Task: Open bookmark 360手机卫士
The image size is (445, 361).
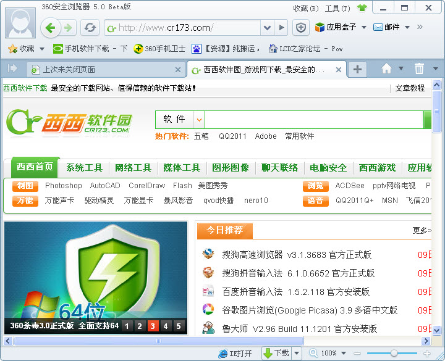Action: point(159,49)
